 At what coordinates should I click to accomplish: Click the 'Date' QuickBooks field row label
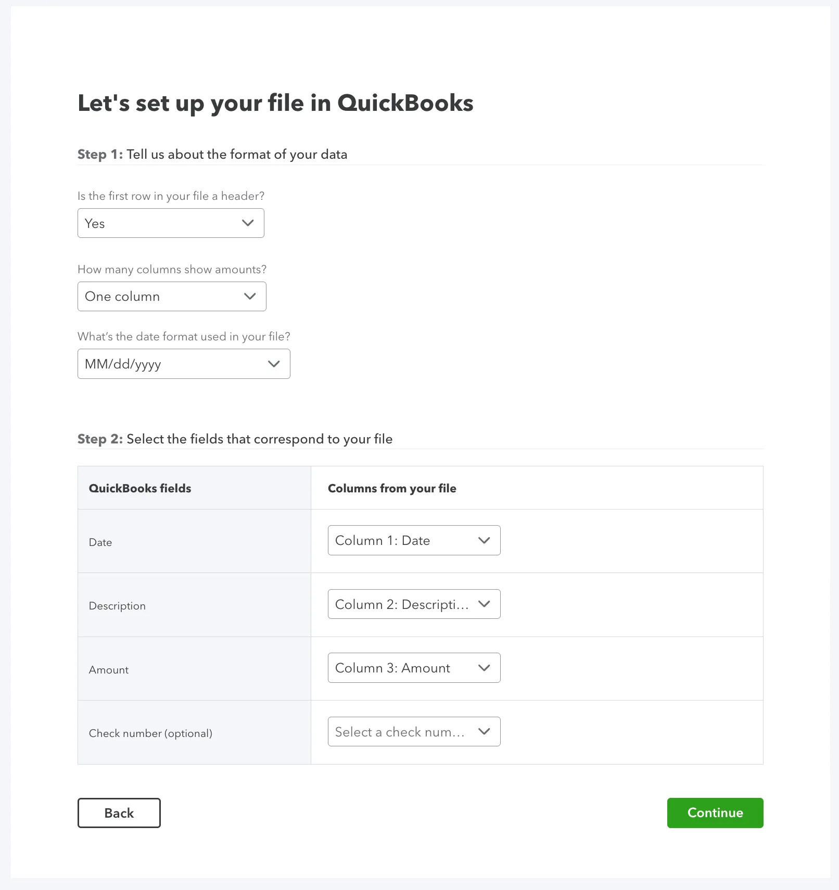100,542
